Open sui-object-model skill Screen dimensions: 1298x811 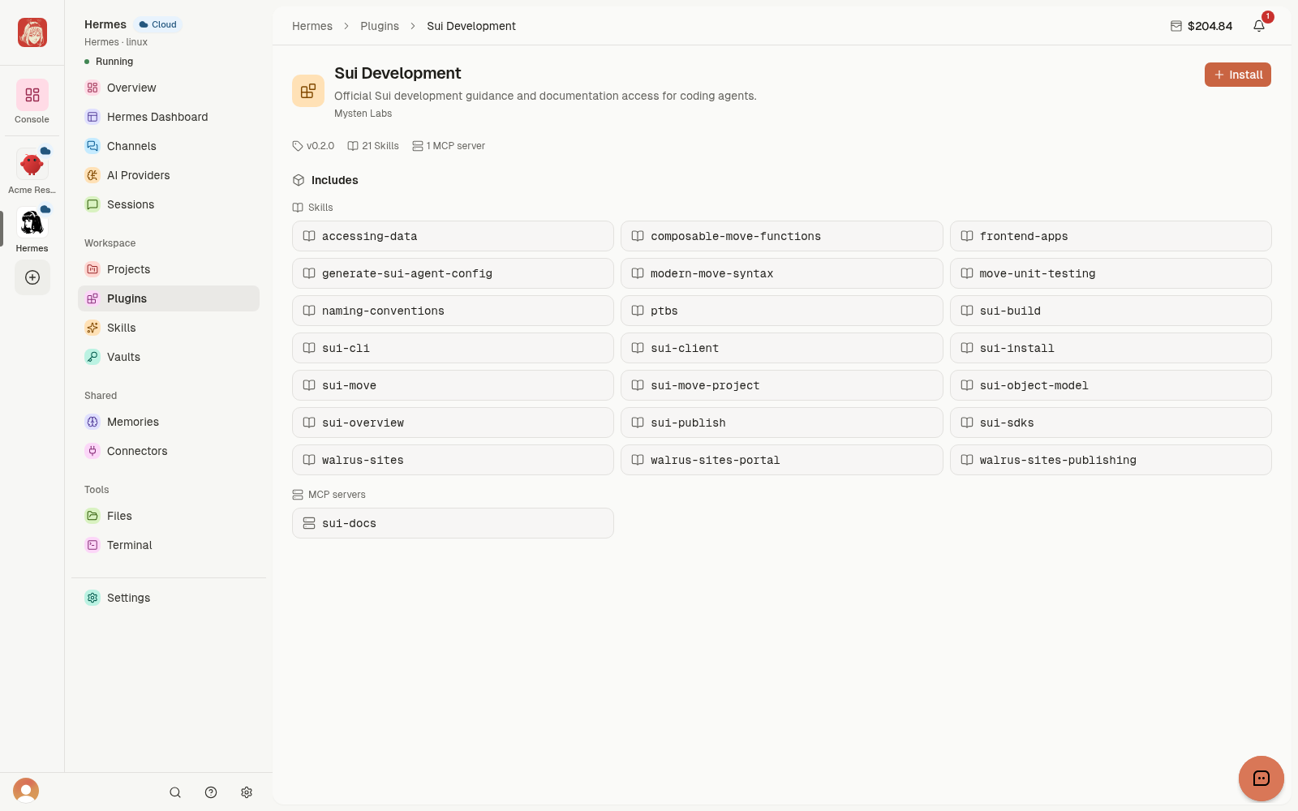click(1111, 385)
